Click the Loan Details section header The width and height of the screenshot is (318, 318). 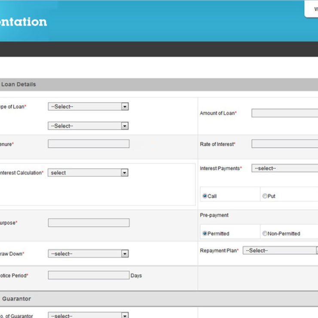(18, 84)
